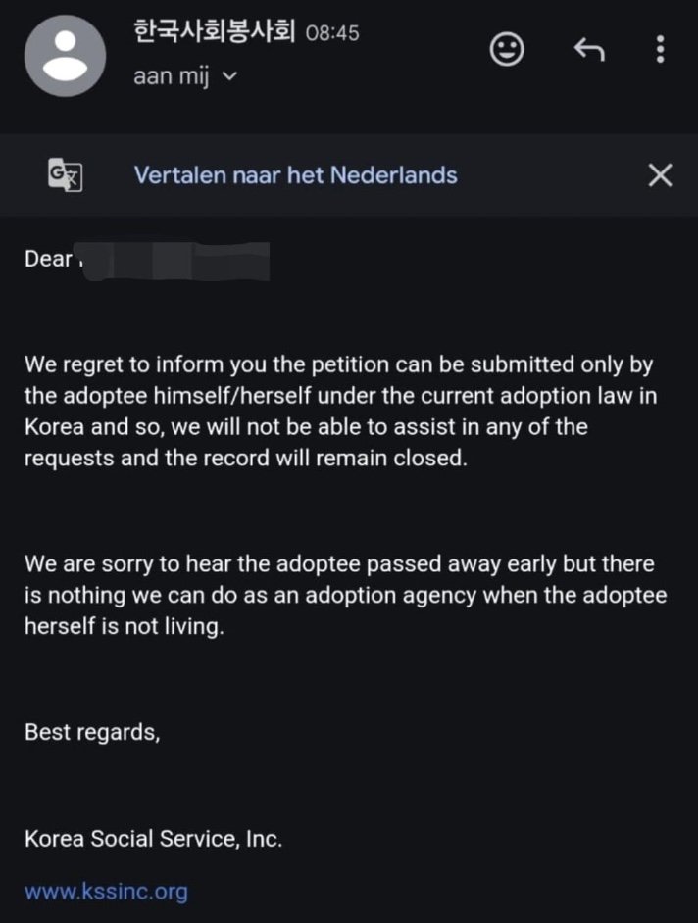Click the blurred recipient name after 'Dear'

point(174,262)
